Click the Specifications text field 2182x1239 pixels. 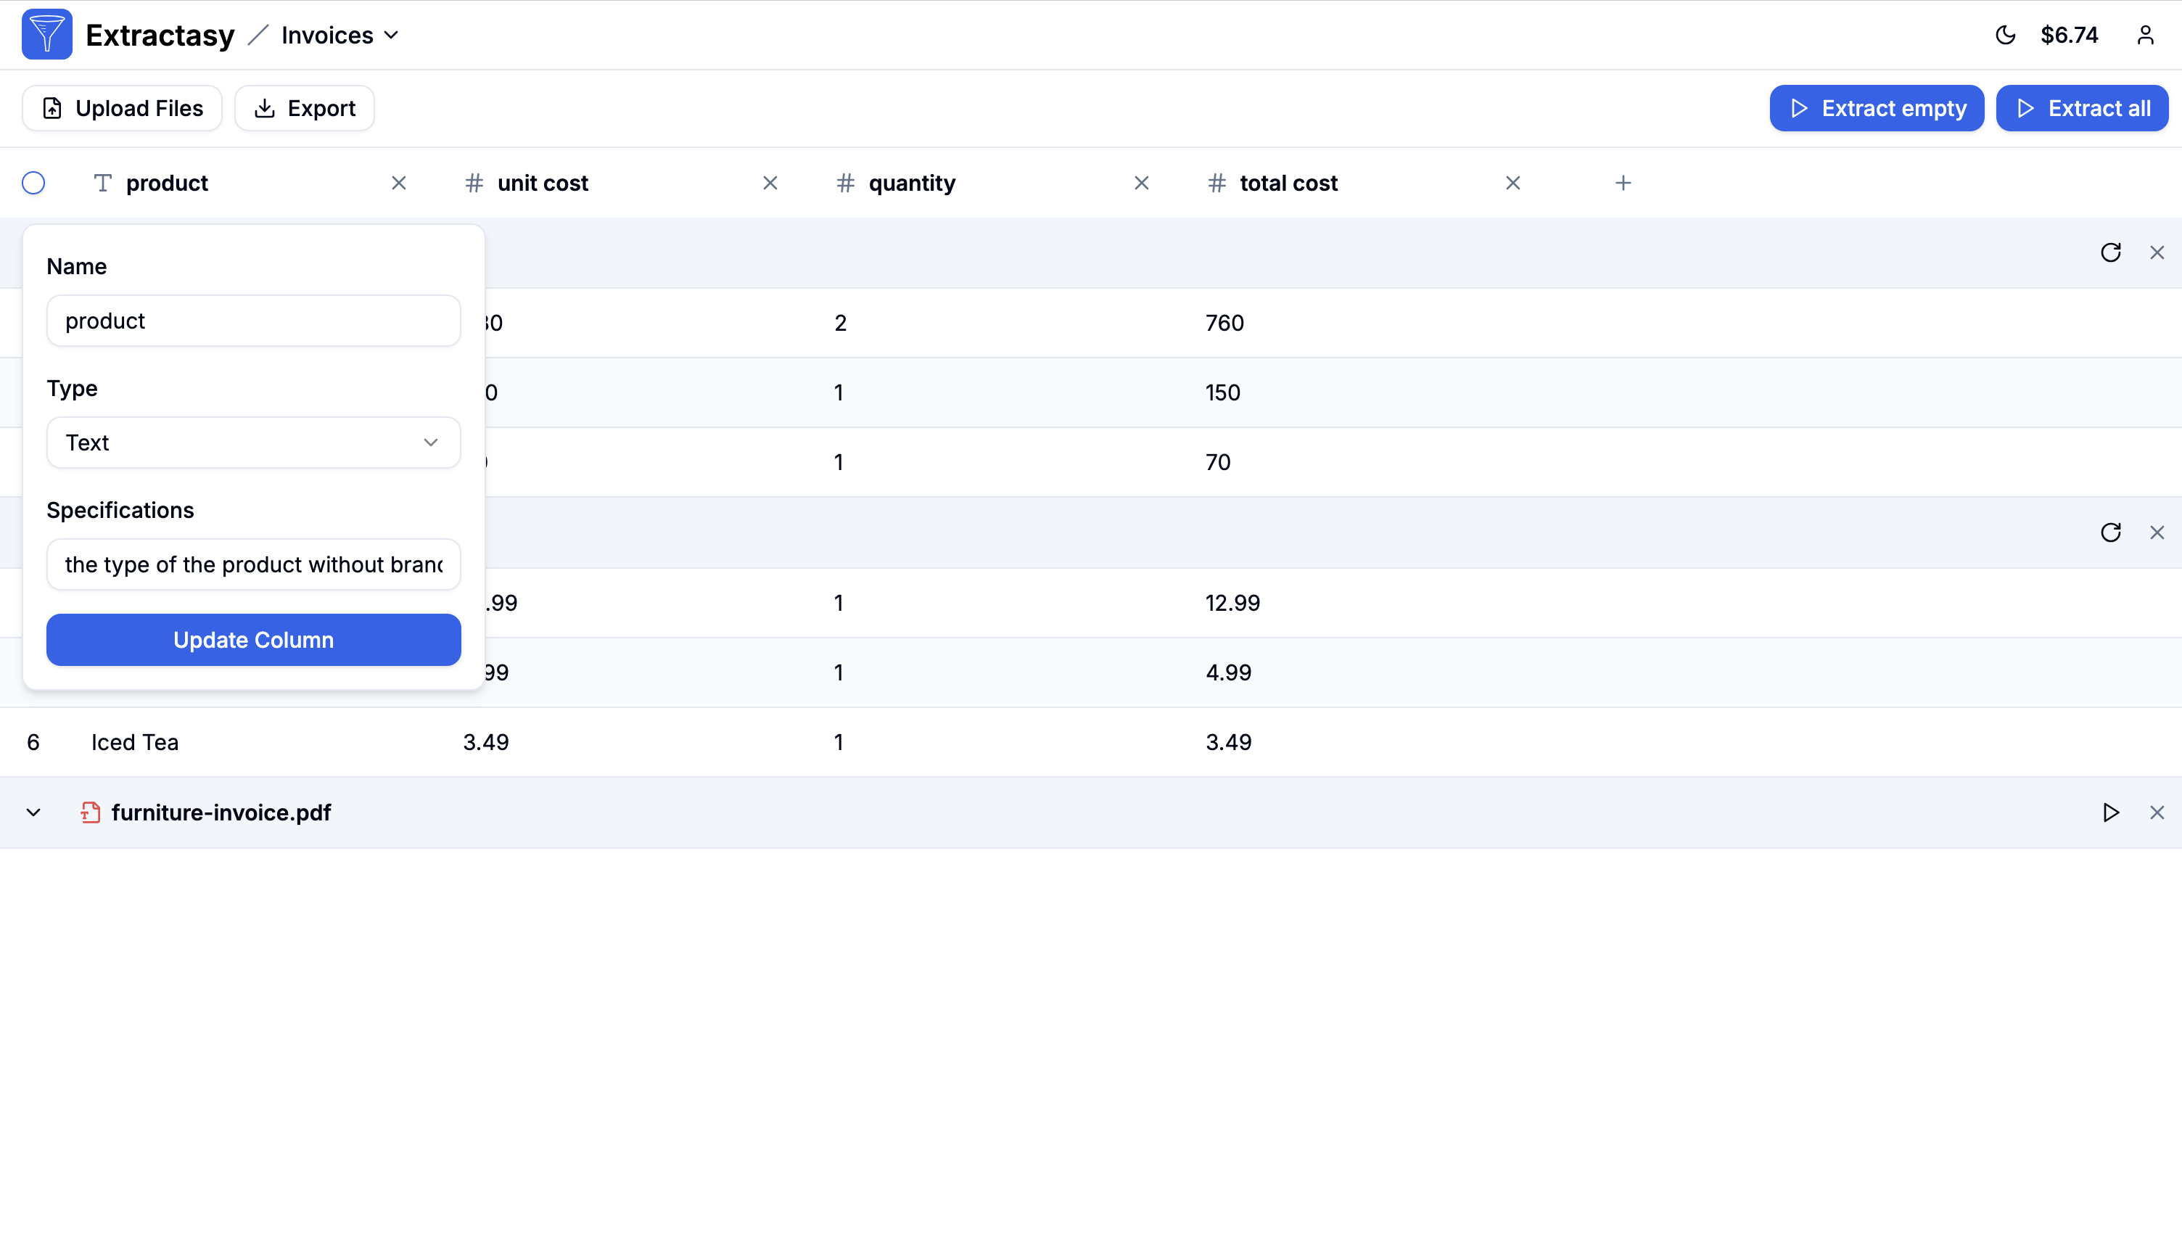coord(253,564)
